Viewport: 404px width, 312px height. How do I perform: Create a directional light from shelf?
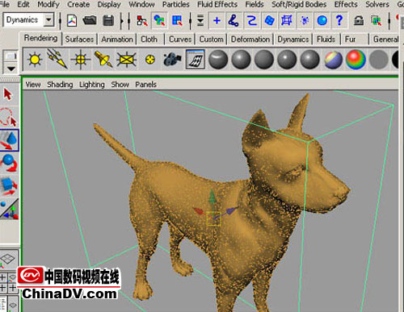(x=57, y=59)
